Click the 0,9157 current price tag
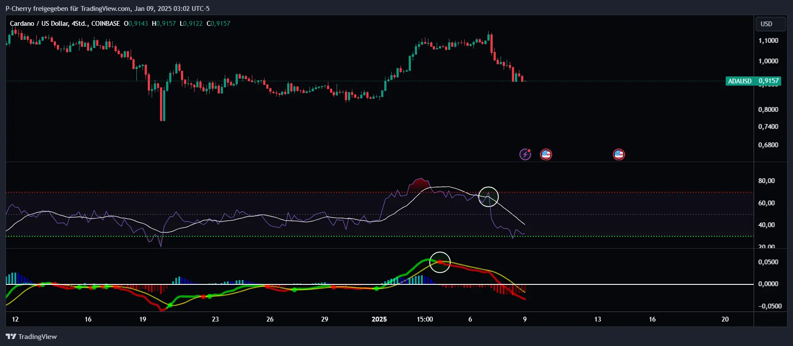793x346 pixels. [769, 81]
